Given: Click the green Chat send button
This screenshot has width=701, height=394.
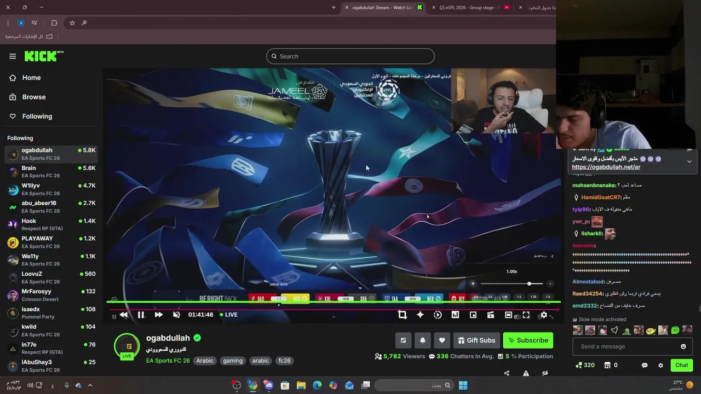Looking at the screenshot, I should [x=681, y=365].
